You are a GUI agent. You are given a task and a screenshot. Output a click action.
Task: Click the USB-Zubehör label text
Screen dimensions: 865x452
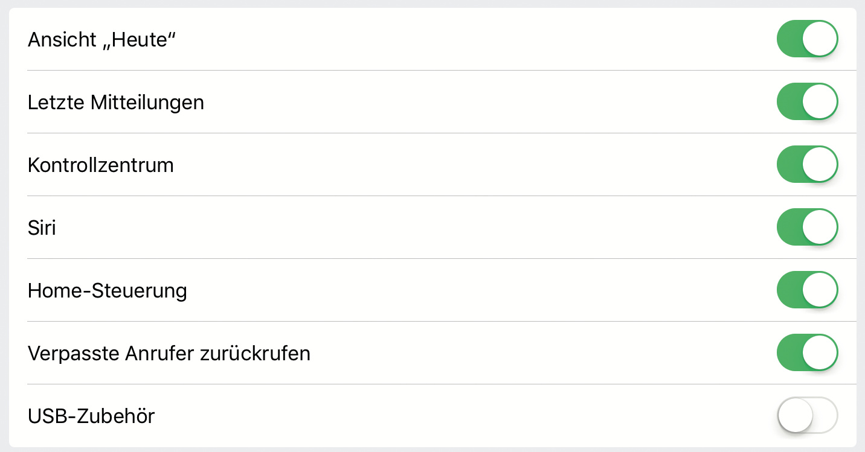(x=91, y=416)
